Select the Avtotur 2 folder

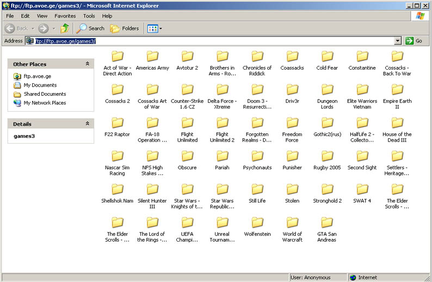187,60
